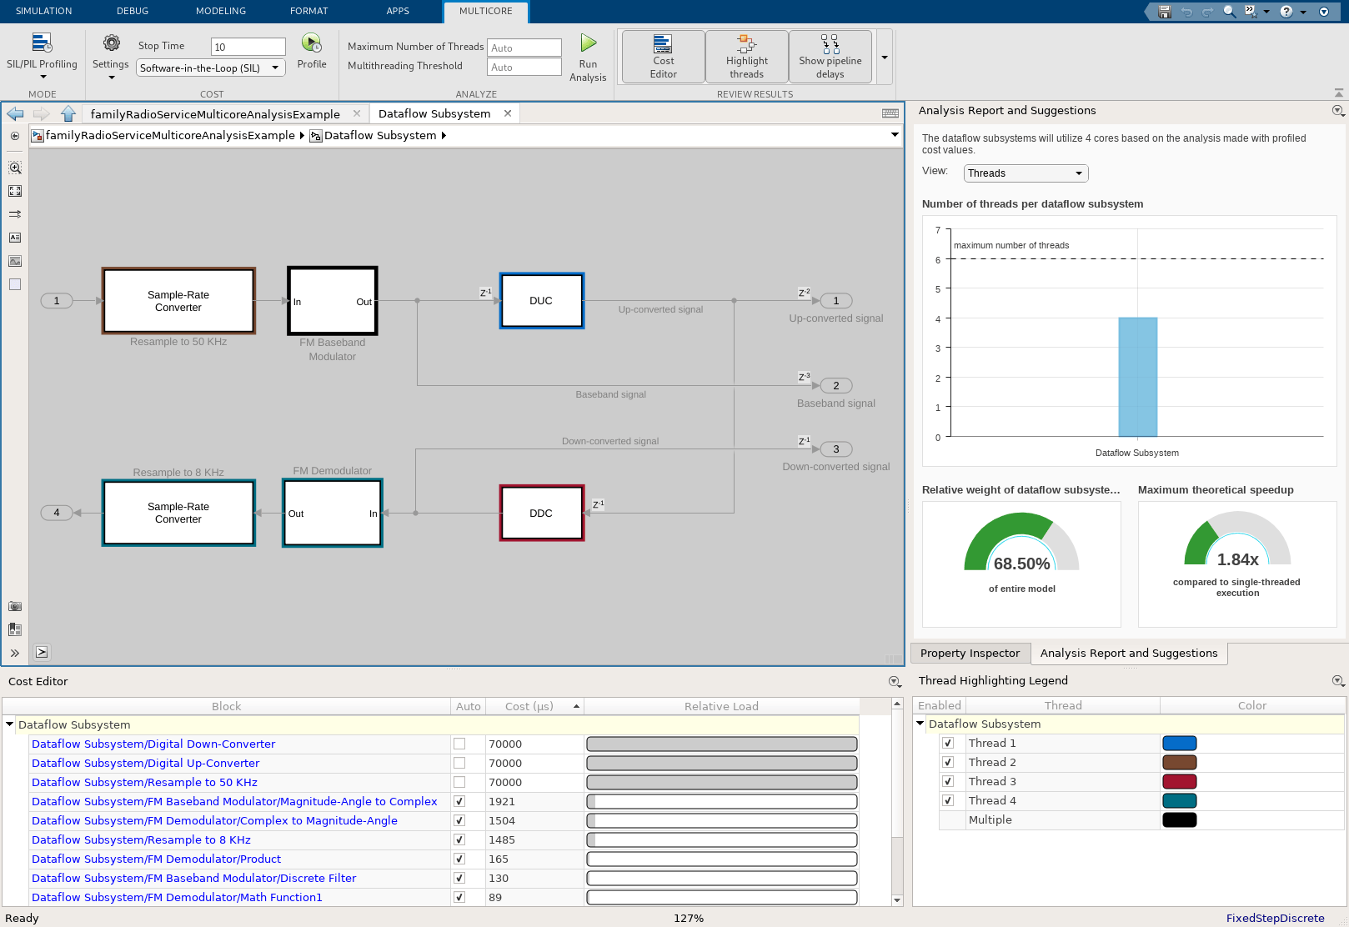Viewport: 1349px width, 927px height.
Task: Disable Thread 3 highlighting checkbox
Action: (x=948, y=781)
